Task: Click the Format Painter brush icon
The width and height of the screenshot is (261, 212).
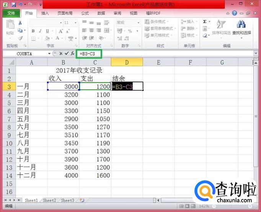Action: click(x=20, y=38)
